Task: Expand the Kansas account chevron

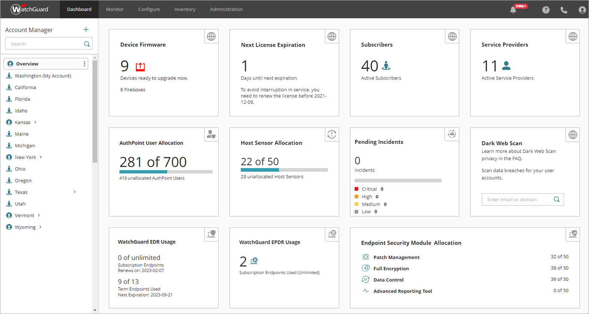Action: [x=35, y=122]
